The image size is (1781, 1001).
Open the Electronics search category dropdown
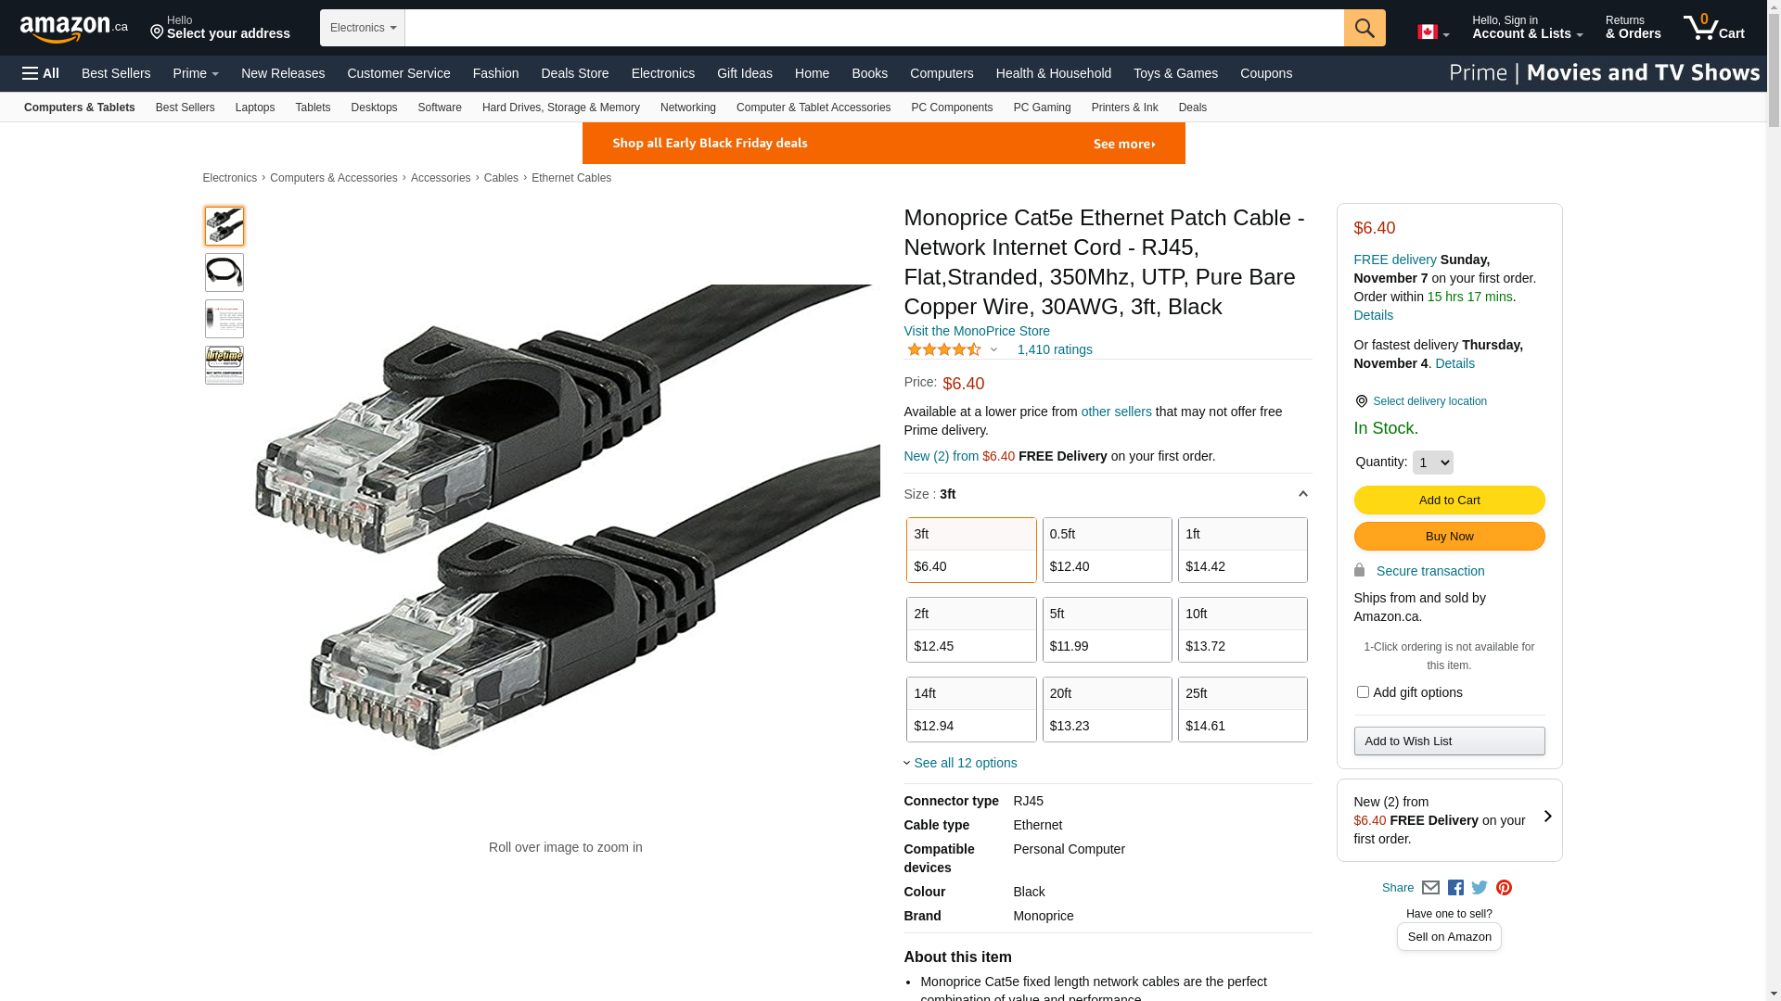coord(363,28)
